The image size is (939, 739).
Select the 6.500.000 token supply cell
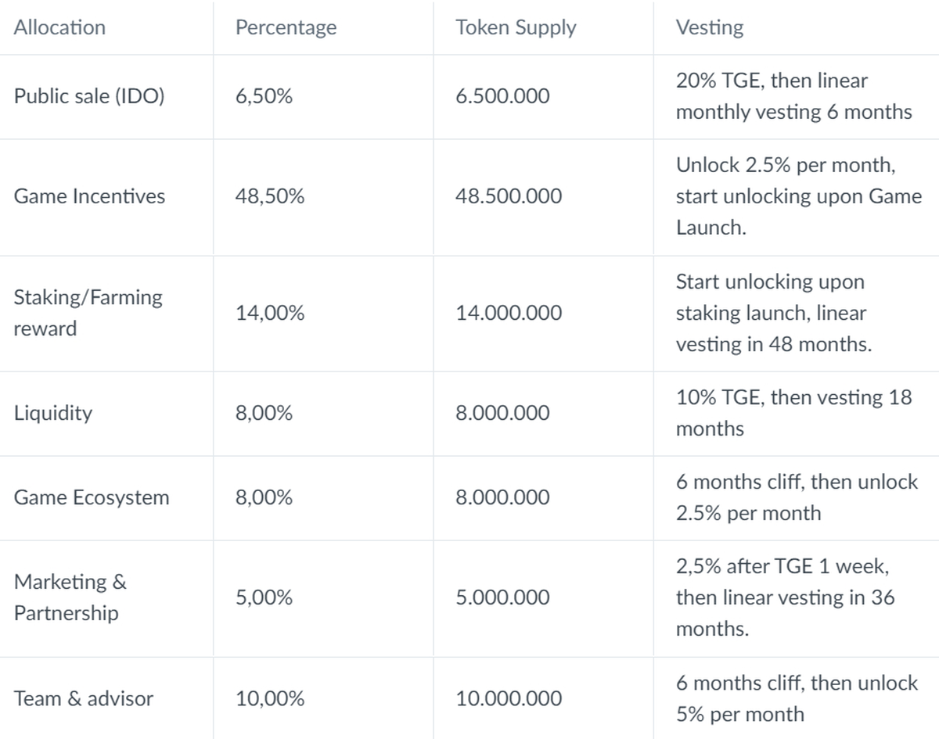pyautogui.click(x=502, y=97)
